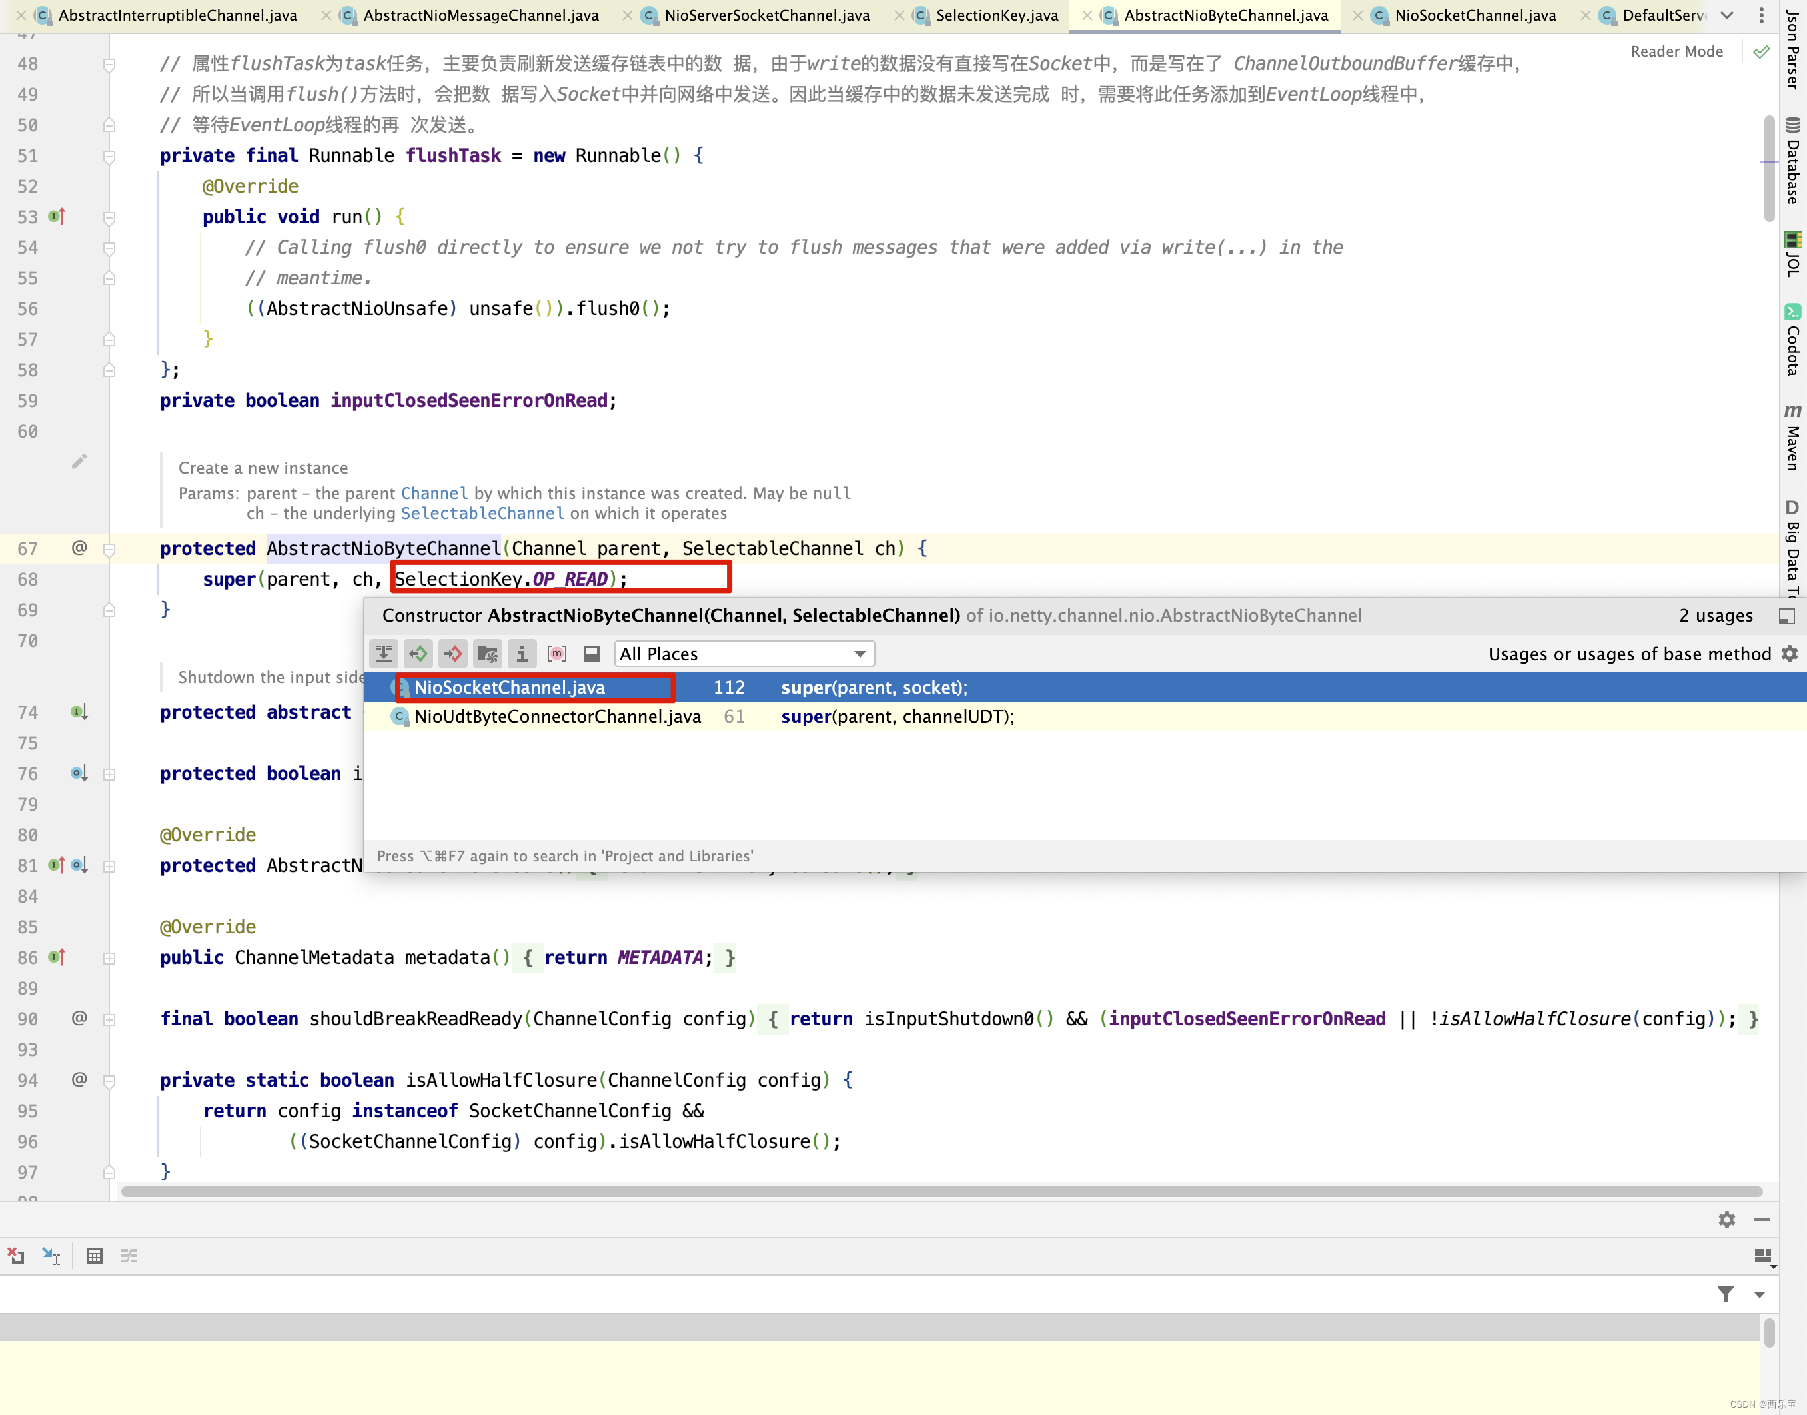Switch to AbstractNioMessageChannel.java tab
The height and width of the screenshot is (1415, 1807).
(x=480, y=16)
